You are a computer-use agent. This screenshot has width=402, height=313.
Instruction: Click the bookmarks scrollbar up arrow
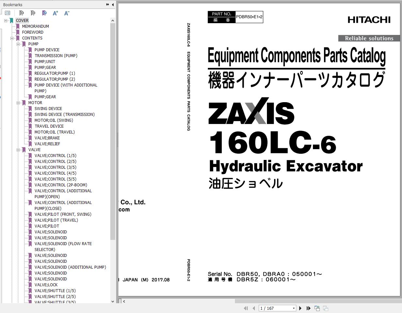(113, 21)
